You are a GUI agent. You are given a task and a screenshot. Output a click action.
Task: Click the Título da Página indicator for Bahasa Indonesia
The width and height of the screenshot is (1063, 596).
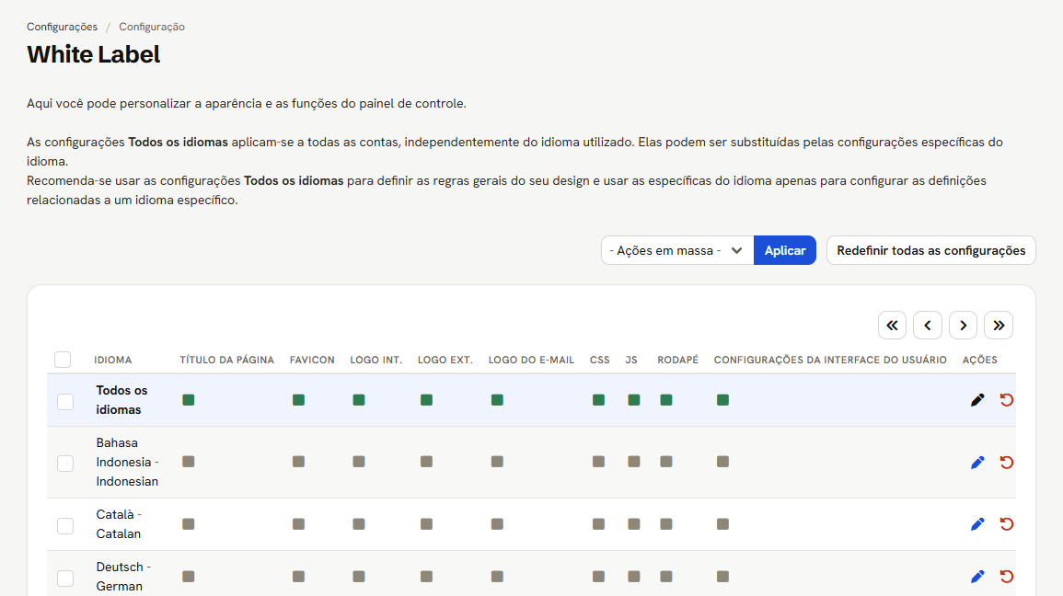tap(189, 462)
